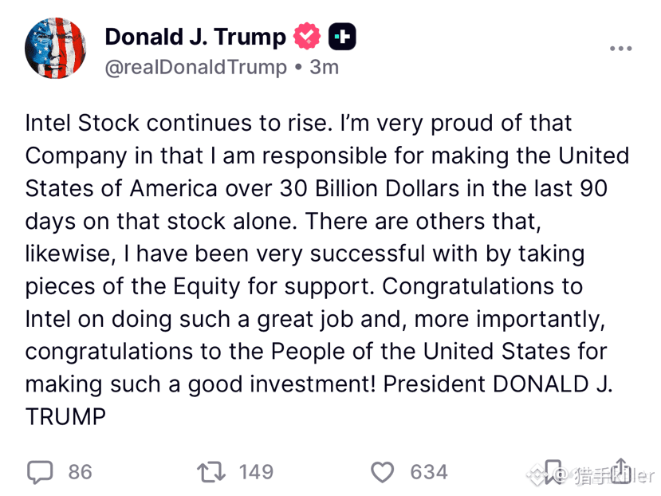View the 149 ReTruths count

(x=256, y=472)
